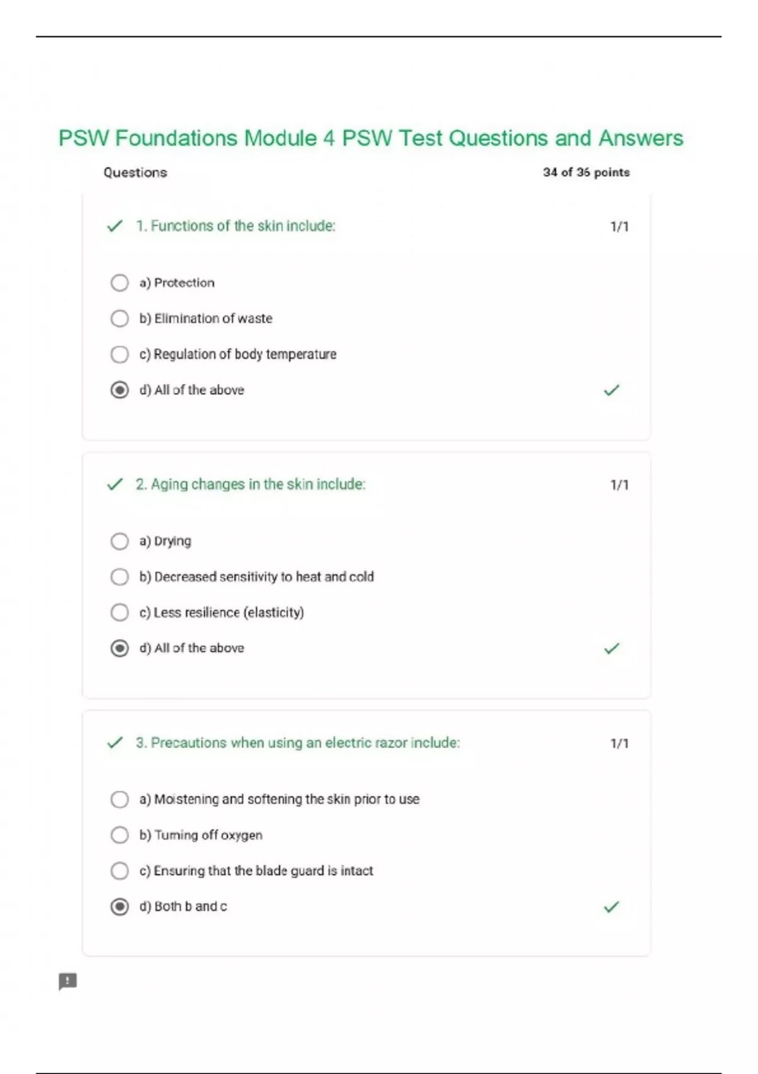This screenshot has width=758, height=1074.
Task: Click the PSW Foundations Module 4 title
Action: [371, 138]
